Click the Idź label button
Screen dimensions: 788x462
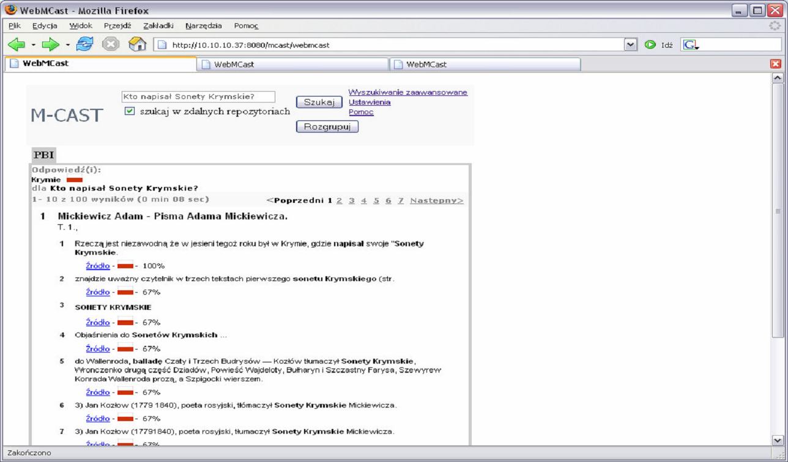[667, 45]
